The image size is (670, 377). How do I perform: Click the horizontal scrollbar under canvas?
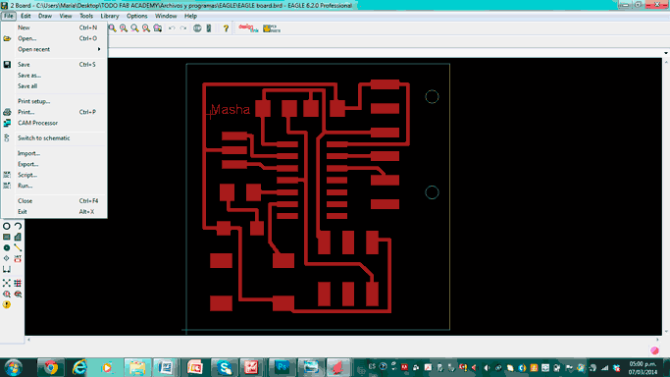(342, 340)
